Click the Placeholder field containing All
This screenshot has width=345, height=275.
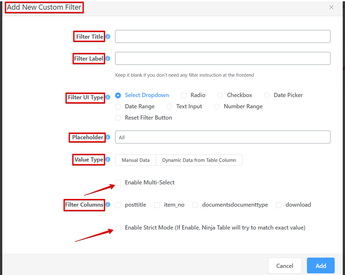pos(223,137)
